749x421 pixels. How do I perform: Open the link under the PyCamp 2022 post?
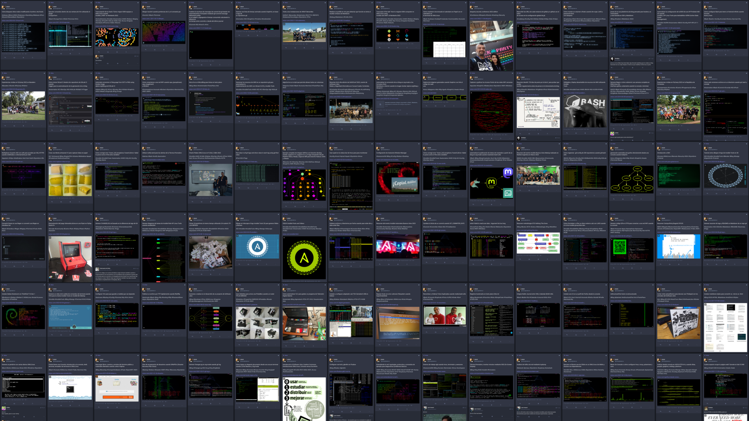point(14,89)
